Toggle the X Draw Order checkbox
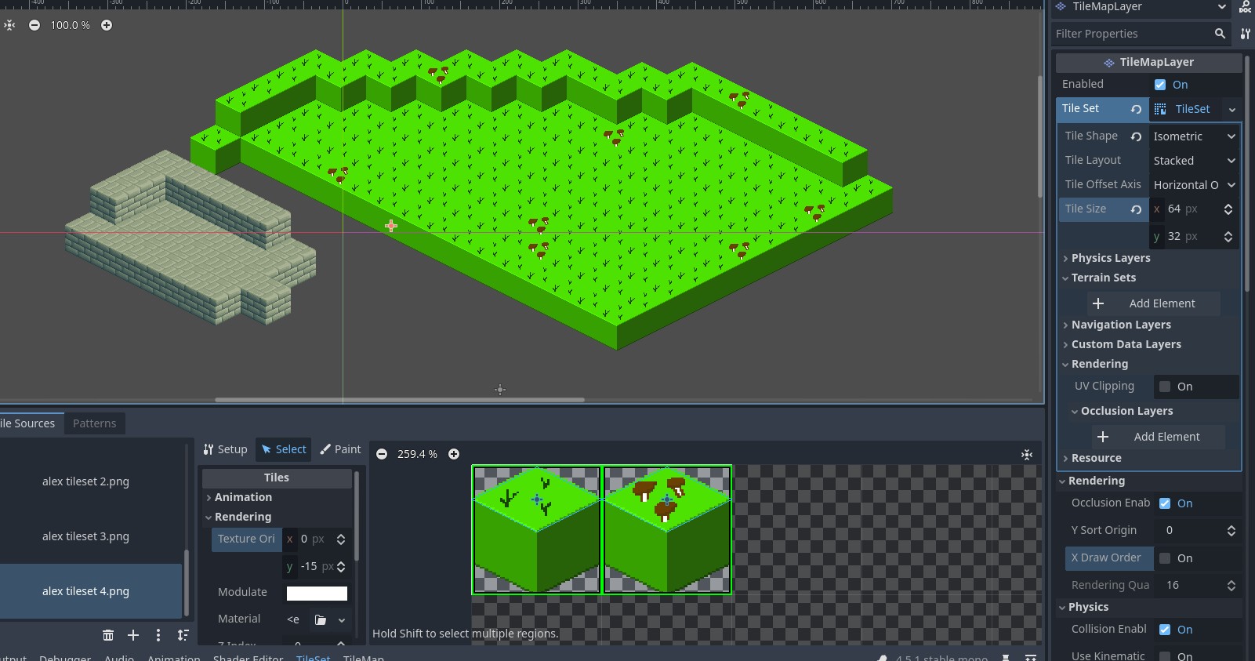 (x=1165, y=558)
